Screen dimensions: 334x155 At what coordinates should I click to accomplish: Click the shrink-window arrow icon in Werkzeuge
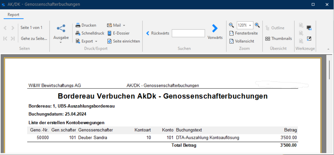pyautogui.click(x=309, y=38)
